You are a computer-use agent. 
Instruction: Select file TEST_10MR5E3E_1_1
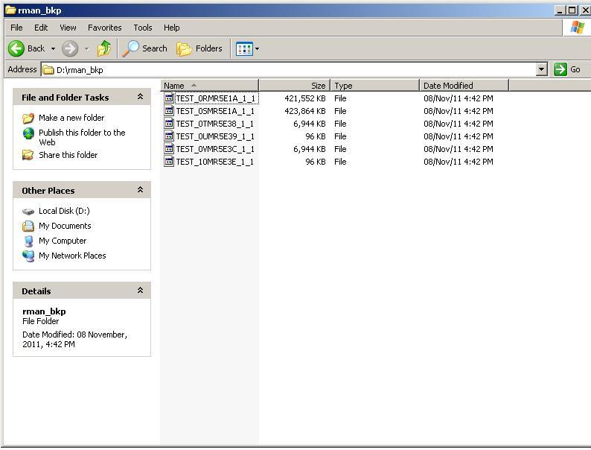pos(214,162)
